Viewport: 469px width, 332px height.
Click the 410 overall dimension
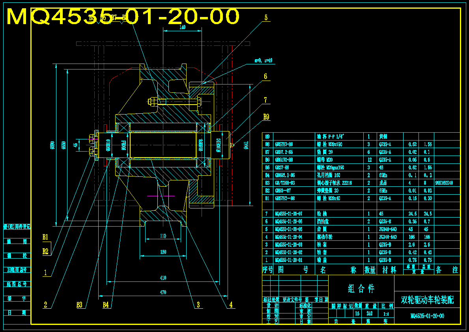(x=163, y=278)
